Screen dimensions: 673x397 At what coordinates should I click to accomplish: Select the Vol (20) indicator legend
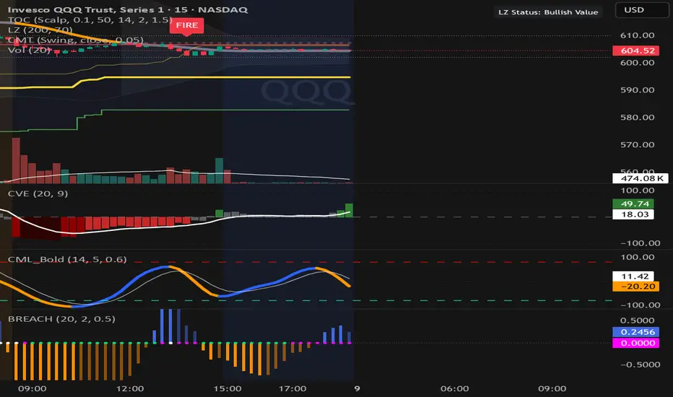tap(30, 50)
